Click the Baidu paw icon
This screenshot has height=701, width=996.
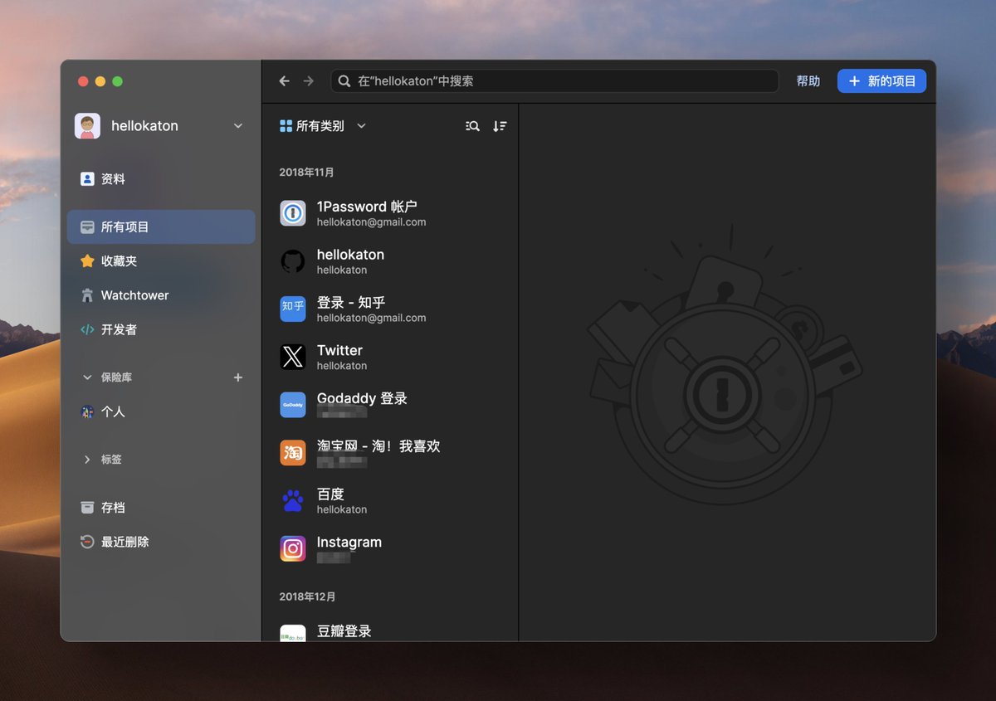tap(293, 500)
